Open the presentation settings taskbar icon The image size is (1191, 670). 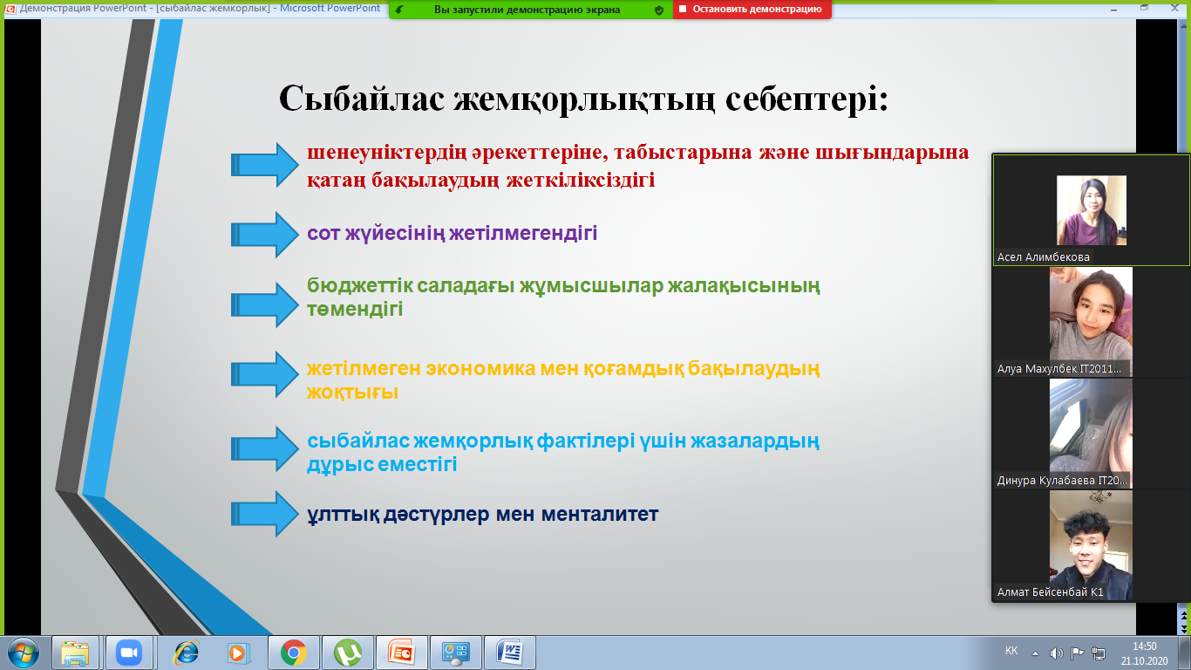(456, 653)
